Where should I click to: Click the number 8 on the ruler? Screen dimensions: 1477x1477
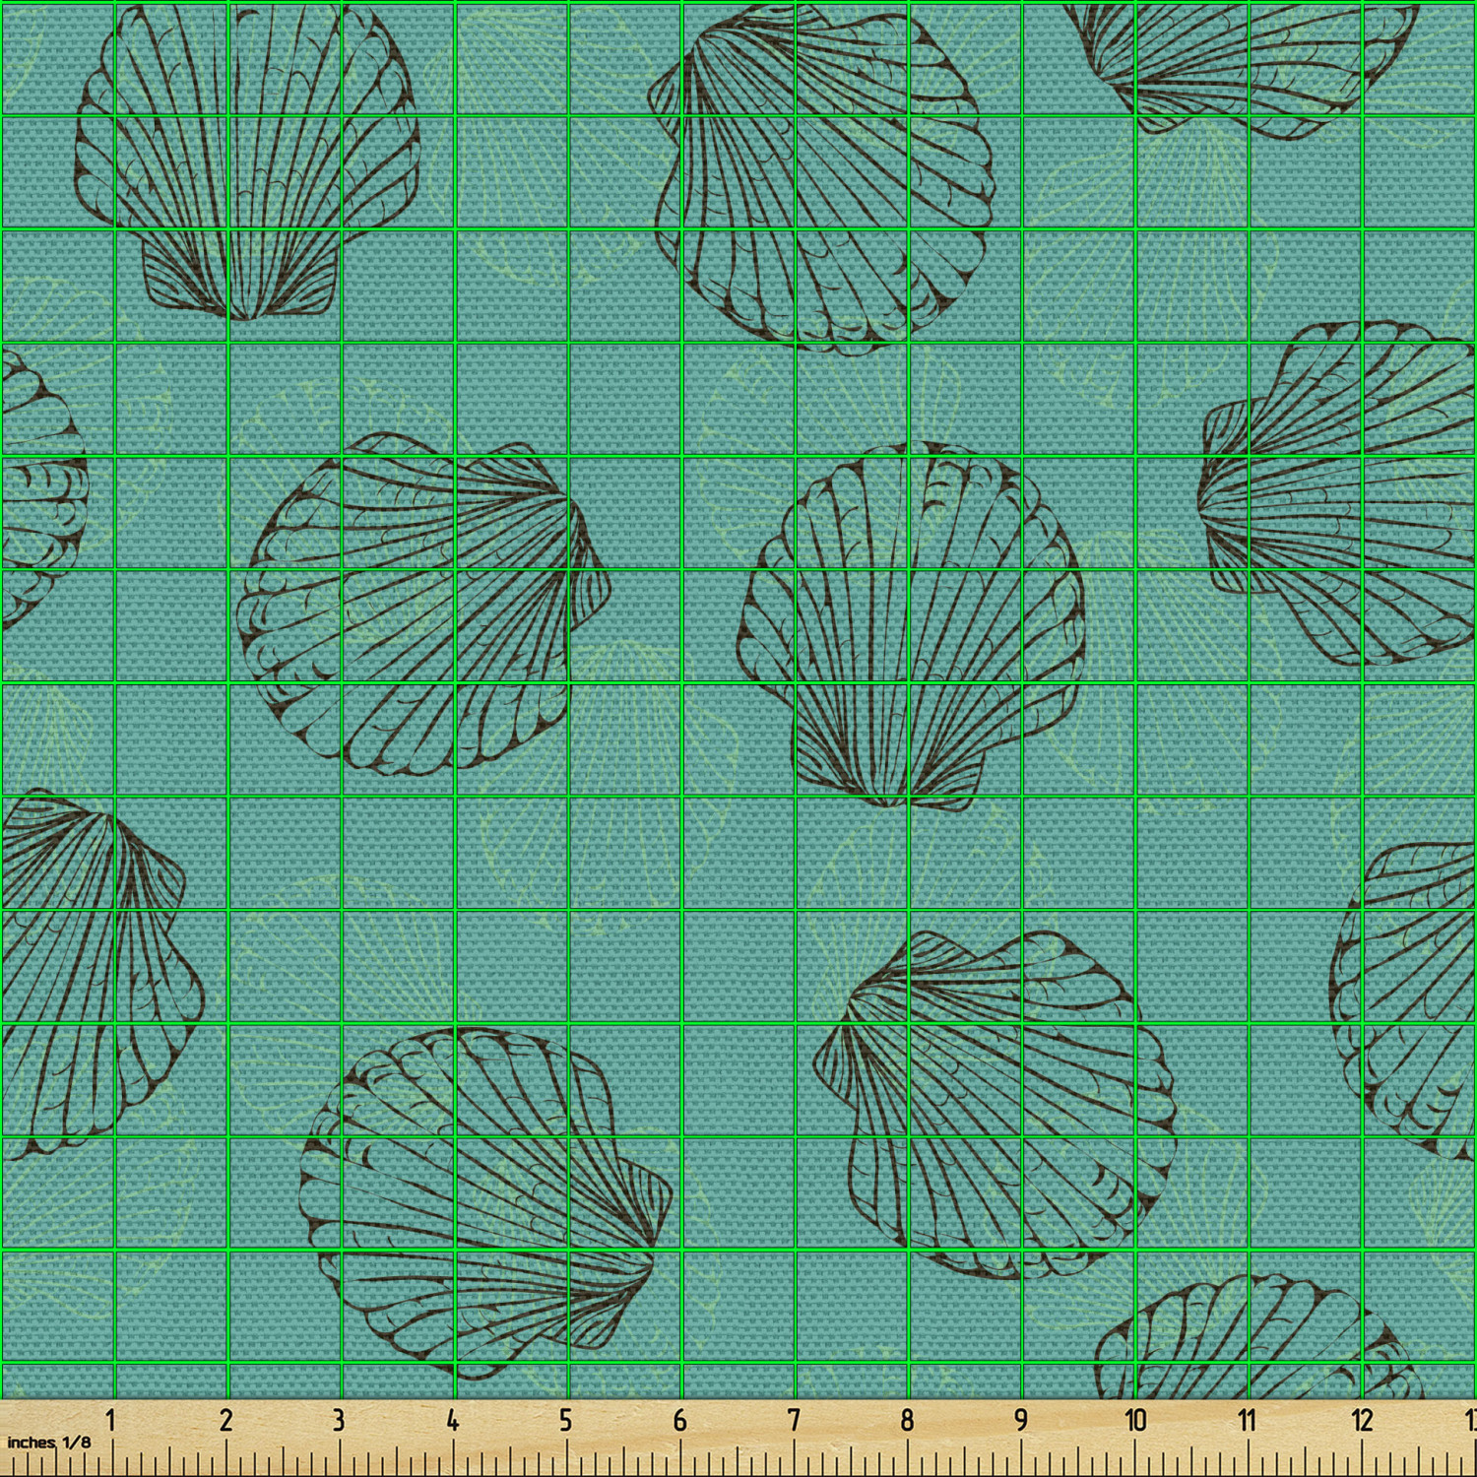click(907, 1420)
